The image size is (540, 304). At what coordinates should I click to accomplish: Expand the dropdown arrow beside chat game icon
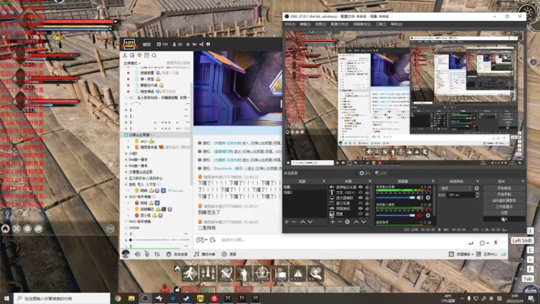(206, 240)
